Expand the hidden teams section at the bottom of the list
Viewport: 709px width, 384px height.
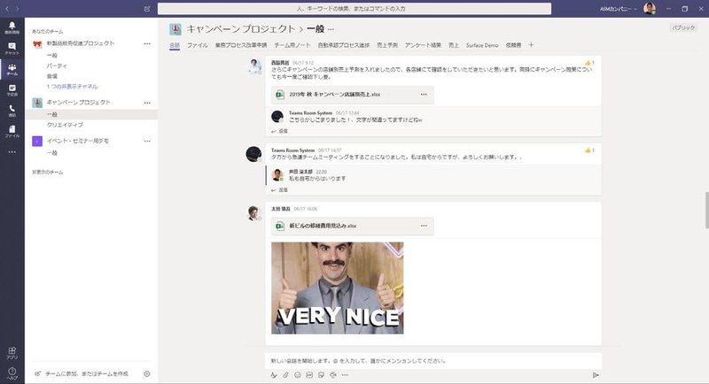click(x=48, y=172)
